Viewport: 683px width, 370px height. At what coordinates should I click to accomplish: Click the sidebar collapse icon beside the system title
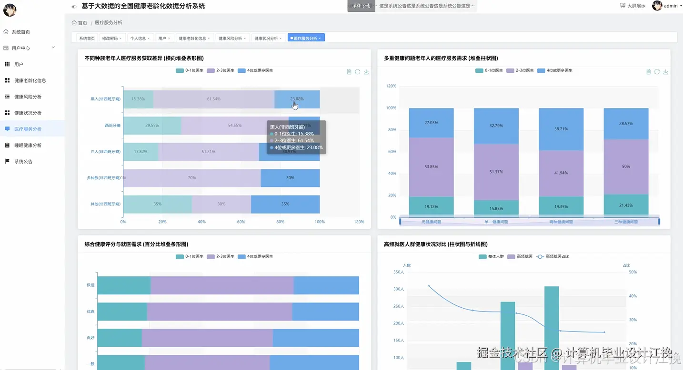pyautogui.click(x=74, y=7)
